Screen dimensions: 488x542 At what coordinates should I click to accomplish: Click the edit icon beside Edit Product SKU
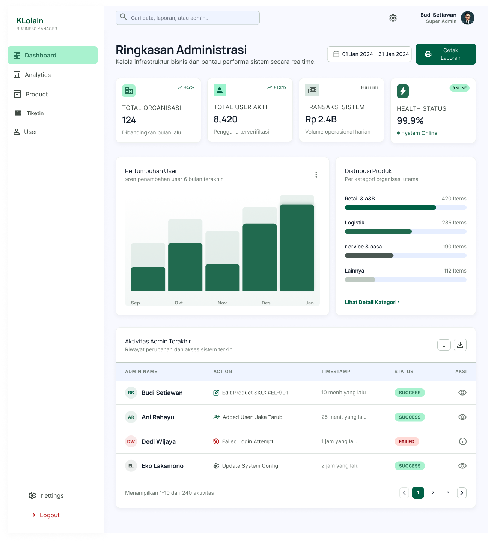pos(216,393)
